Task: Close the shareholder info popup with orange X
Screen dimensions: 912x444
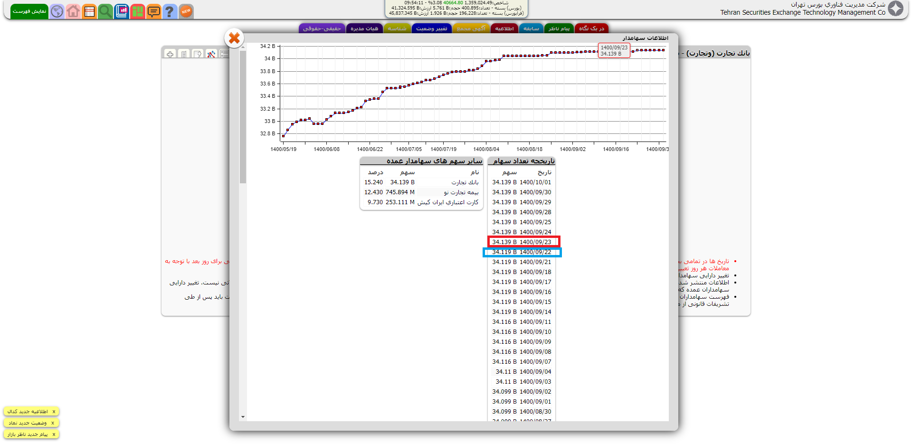Action: [234, 38]
